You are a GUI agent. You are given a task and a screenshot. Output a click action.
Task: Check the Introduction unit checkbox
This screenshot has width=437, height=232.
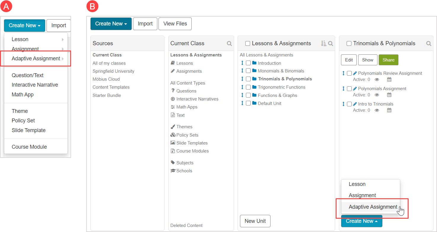[248, 63]
